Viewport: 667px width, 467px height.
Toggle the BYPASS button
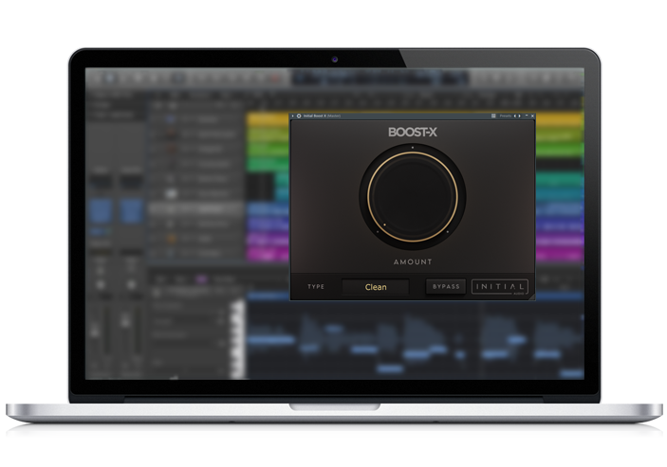(x=446, y=287)
